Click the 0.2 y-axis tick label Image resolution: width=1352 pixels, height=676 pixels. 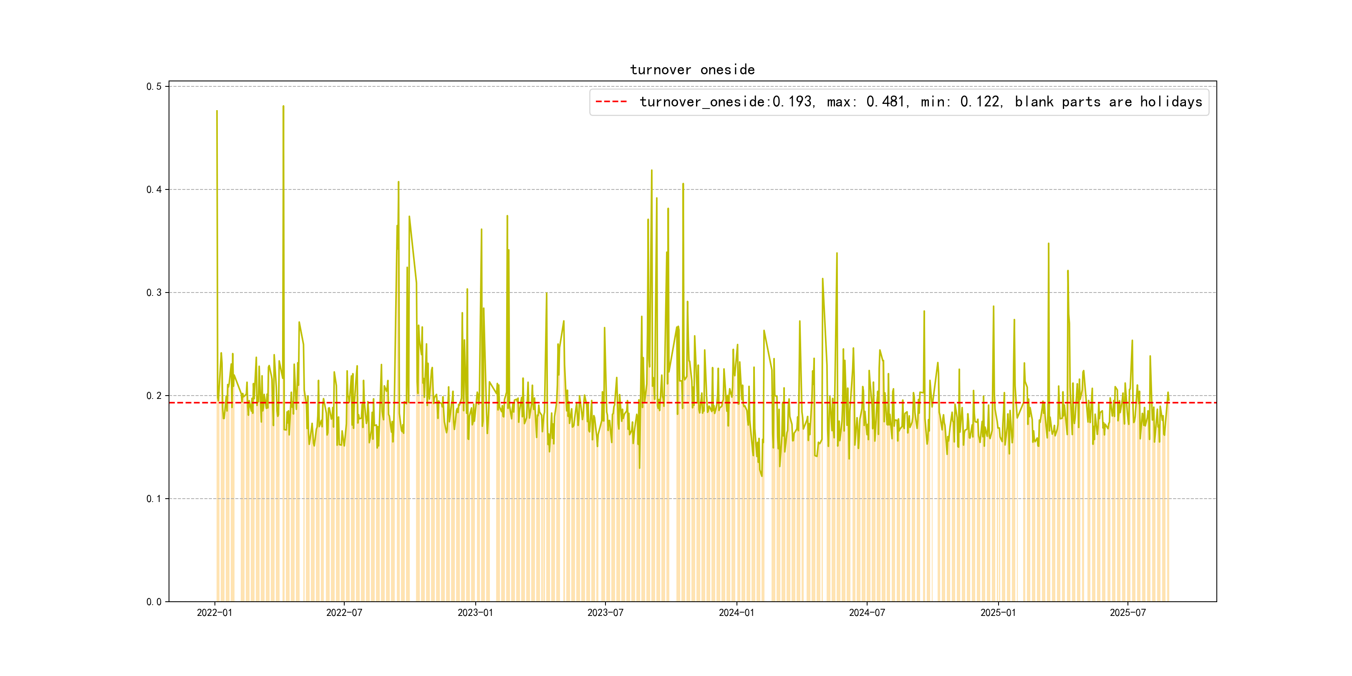154,396
